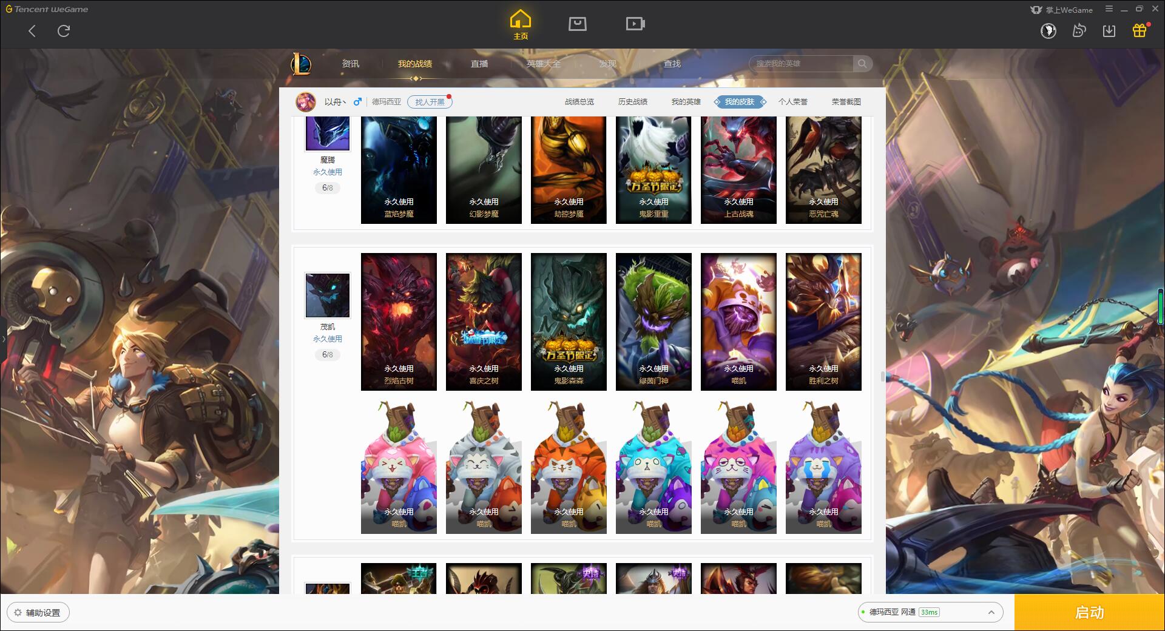Open the 喜庆之树 skin card

pyautogui.click(x=484, y=322)
